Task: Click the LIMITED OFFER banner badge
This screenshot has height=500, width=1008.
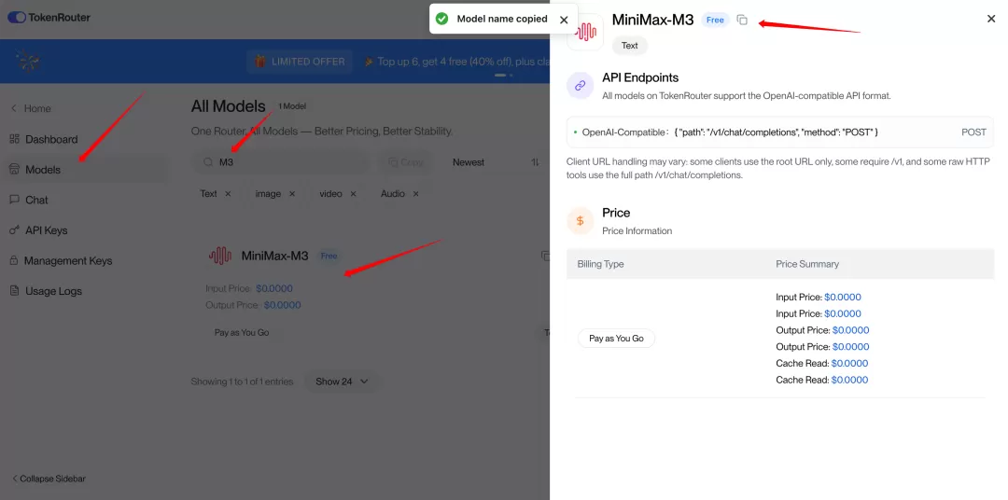Action: 300,62
